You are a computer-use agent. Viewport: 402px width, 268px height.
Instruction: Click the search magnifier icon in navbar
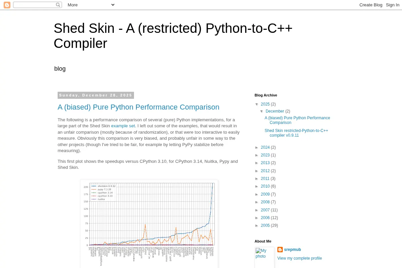coord(58,5)
